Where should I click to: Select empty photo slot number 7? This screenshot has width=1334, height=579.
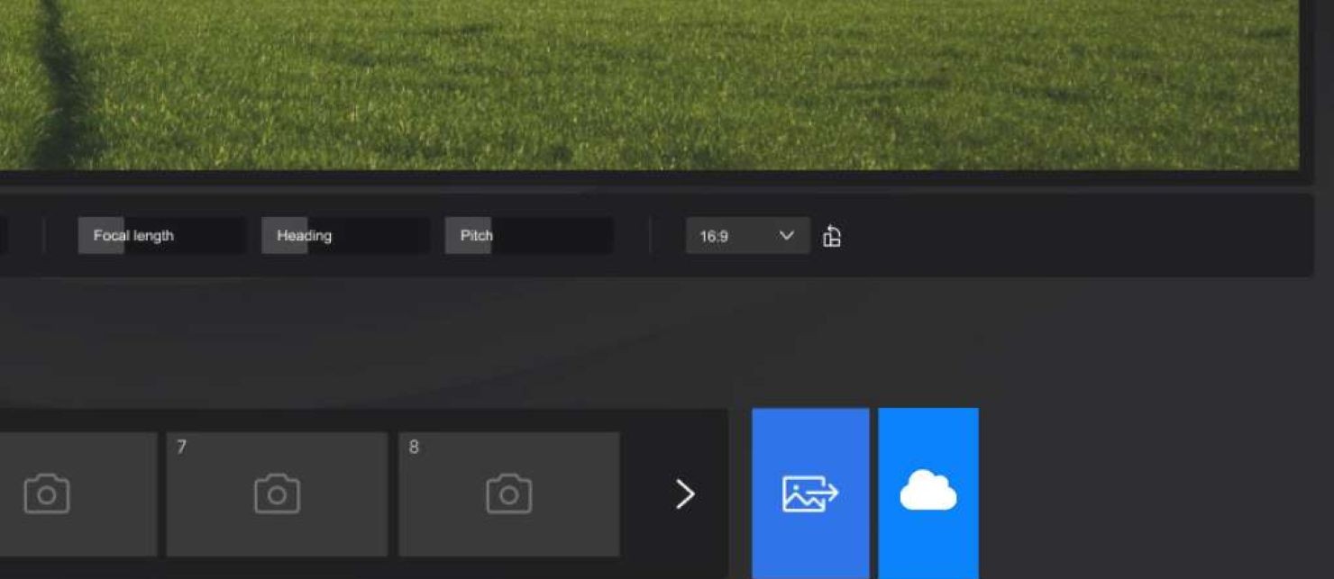[277, 494]
